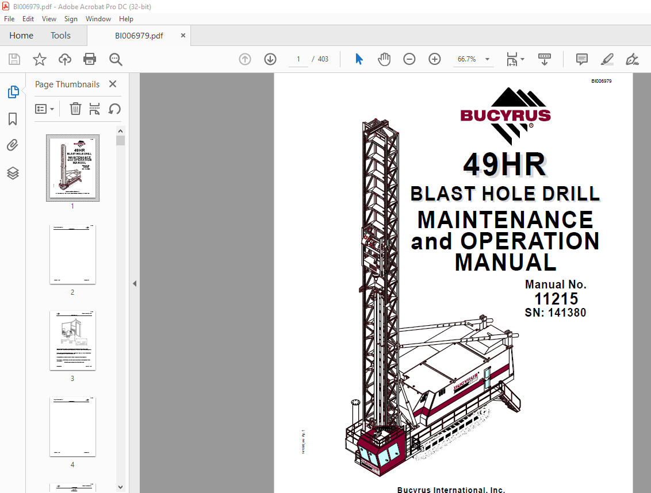Open the Edit menu
651x493 pixels.
click(x=28, y=19)
